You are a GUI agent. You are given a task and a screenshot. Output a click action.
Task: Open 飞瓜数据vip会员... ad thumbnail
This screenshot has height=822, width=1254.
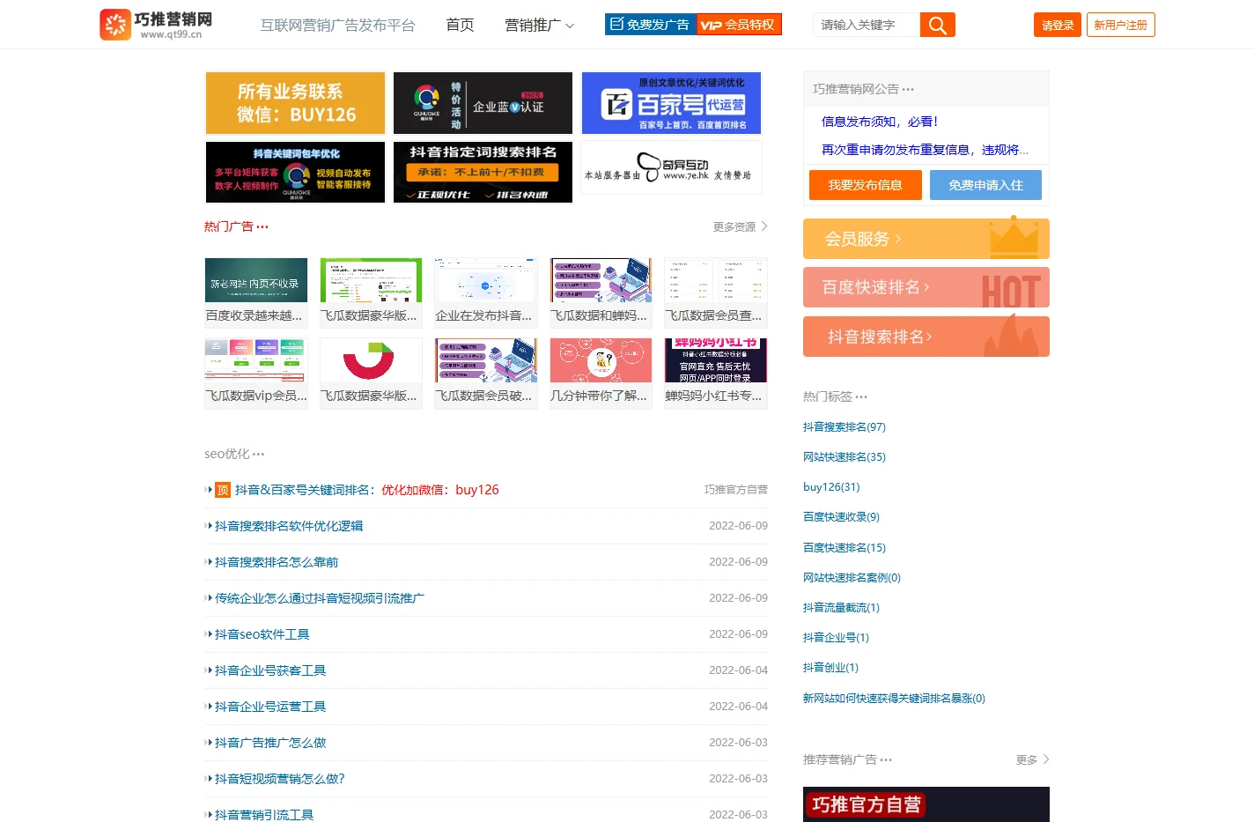[x=256, y=374]
